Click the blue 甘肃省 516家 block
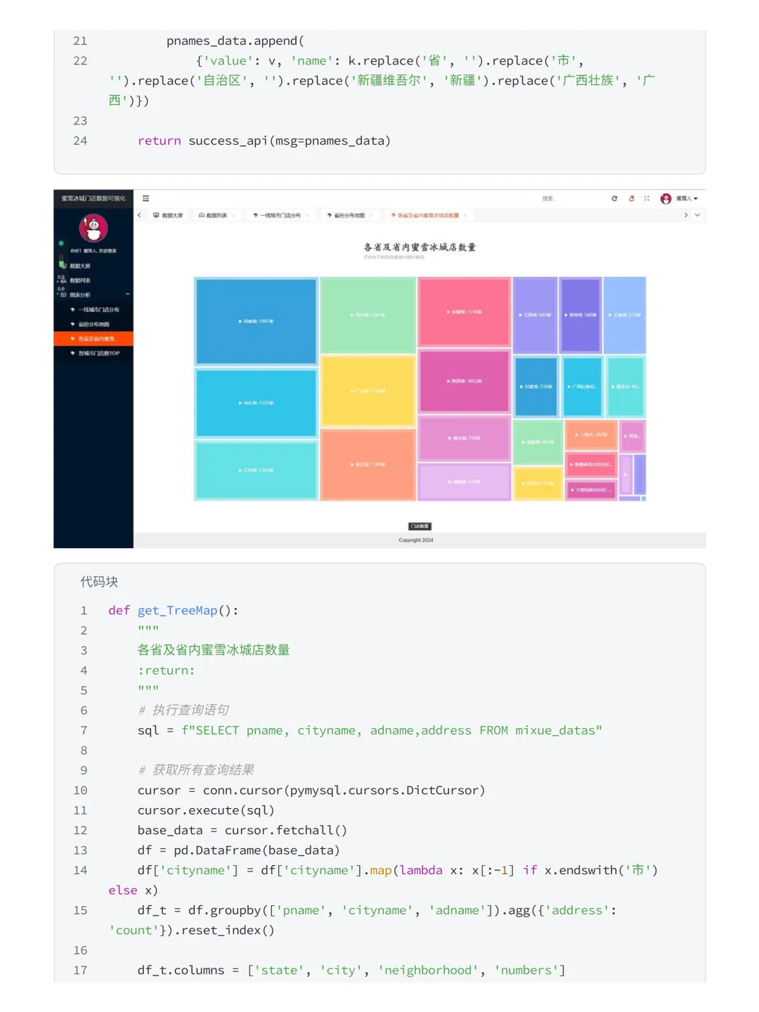The width and height of the screenshot is (759, 1012). (x=536, y=387)
